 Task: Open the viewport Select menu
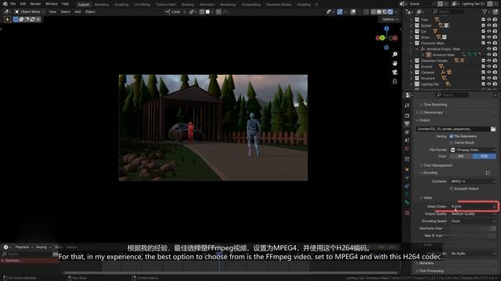click(x=65, y=12)
